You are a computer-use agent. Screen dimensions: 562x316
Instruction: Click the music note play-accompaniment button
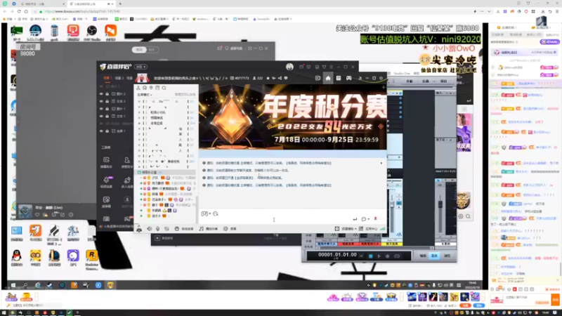(208, 229)
